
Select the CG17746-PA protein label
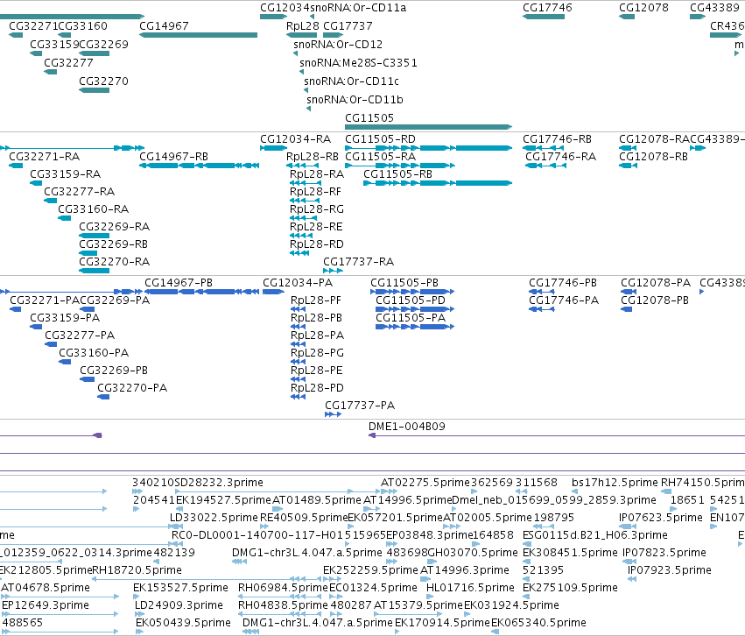pos(564,300)
